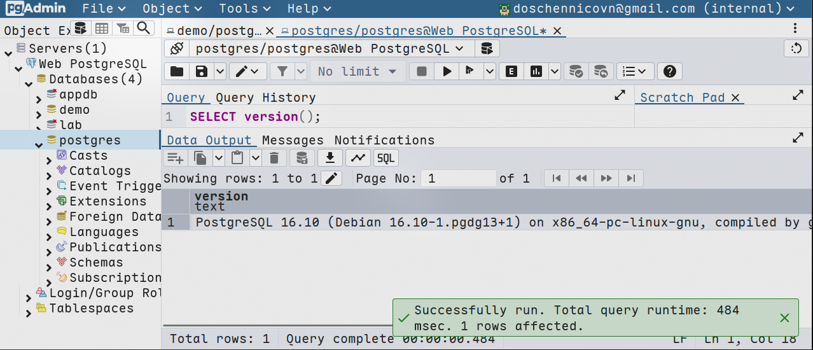Click the Page No input field
Screen dimensions: 813x350
coord(458,178)
